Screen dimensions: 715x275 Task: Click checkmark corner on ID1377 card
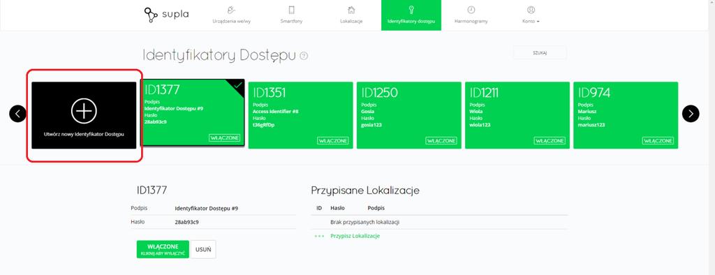pos(237,86)
